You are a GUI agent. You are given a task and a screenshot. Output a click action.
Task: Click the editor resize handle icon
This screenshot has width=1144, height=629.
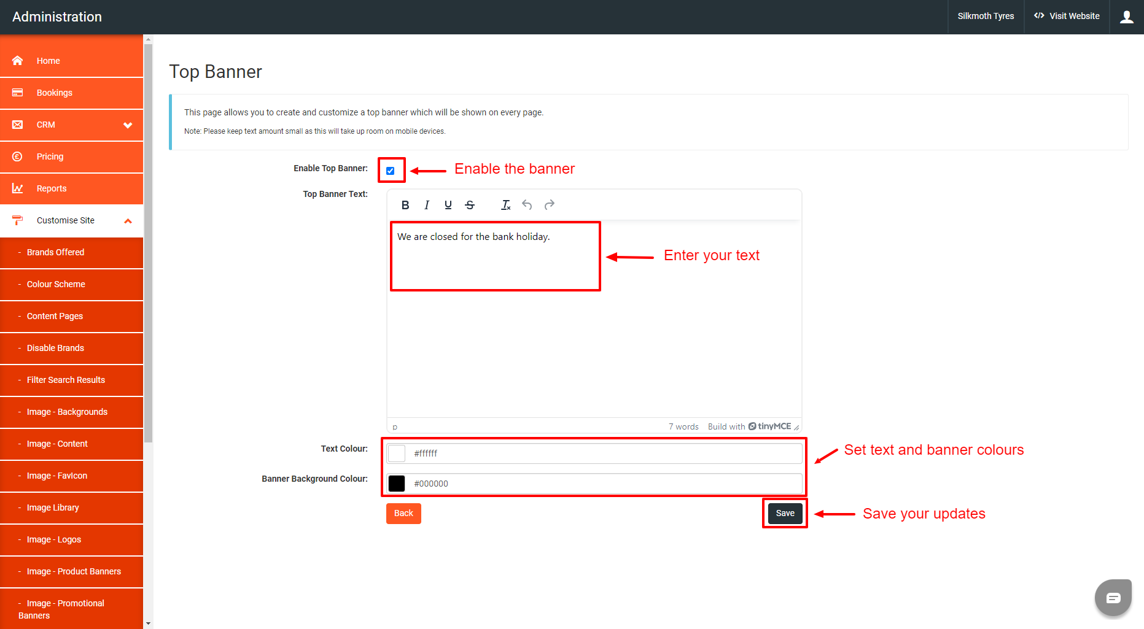click(796, 428)
